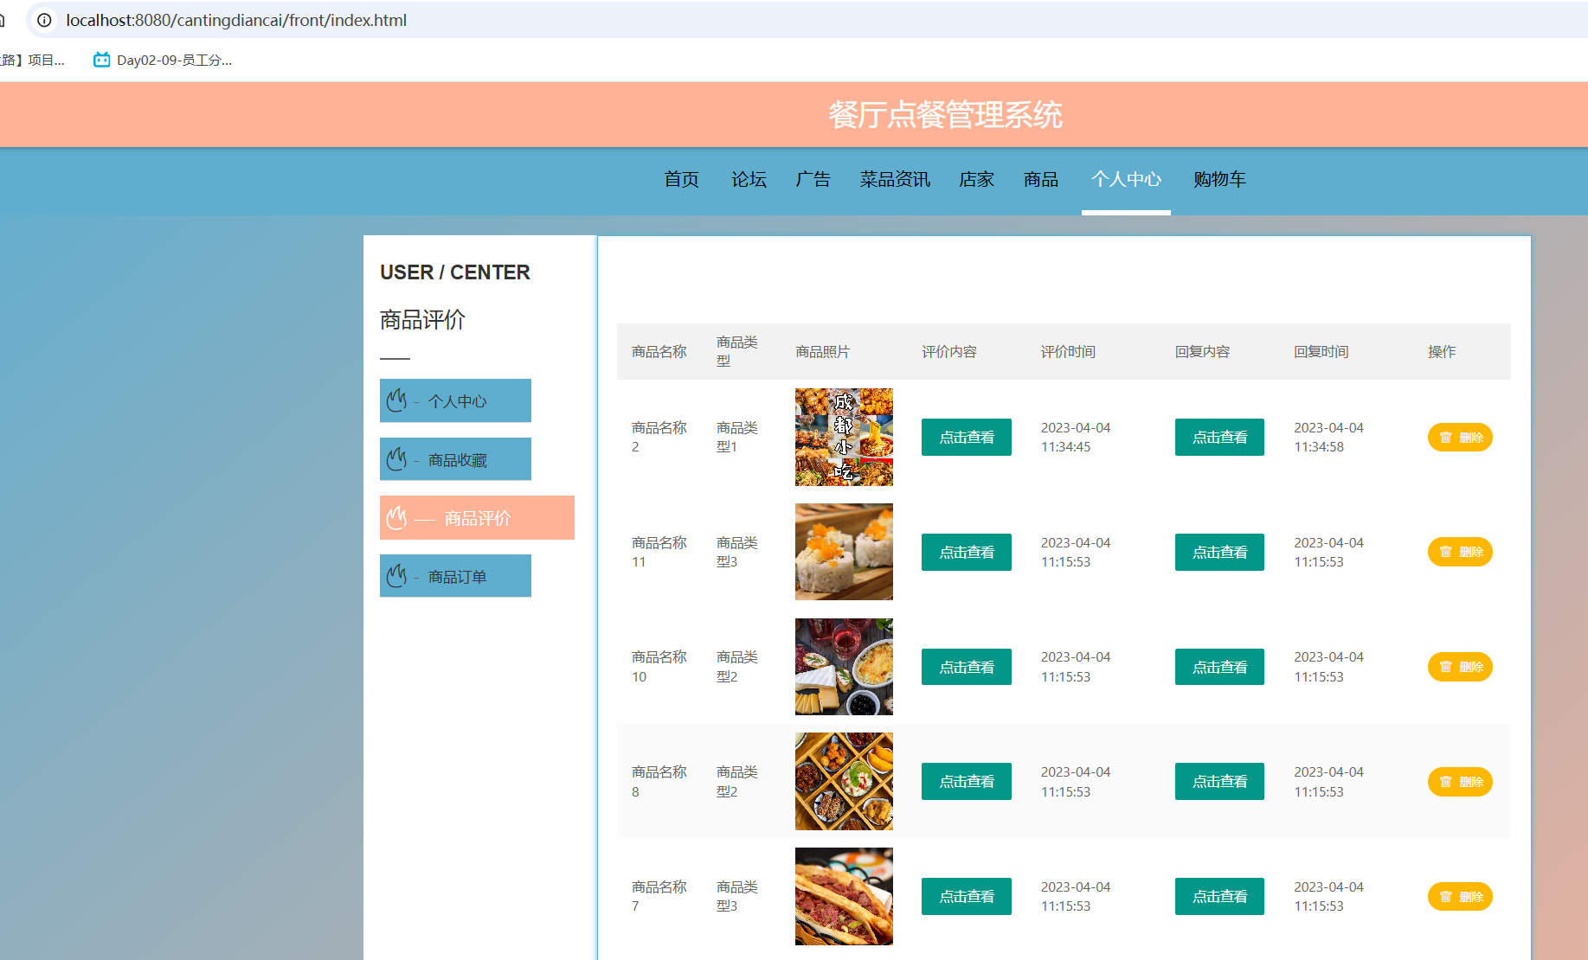Click the sushi photo in 商品名称11 row
This screenshot has height=960, width=1588.
(844, 551)
